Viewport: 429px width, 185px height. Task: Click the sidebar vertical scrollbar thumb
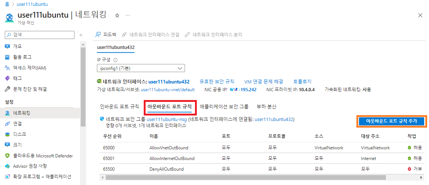[83, 87]
